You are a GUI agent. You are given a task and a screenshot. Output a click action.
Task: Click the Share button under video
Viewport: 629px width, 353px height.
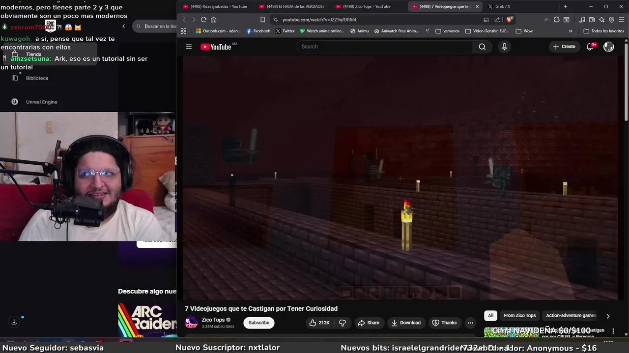coord(369,323)
